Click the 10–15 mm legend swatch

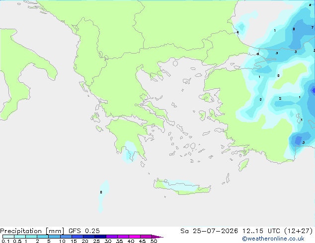(66, 237)
